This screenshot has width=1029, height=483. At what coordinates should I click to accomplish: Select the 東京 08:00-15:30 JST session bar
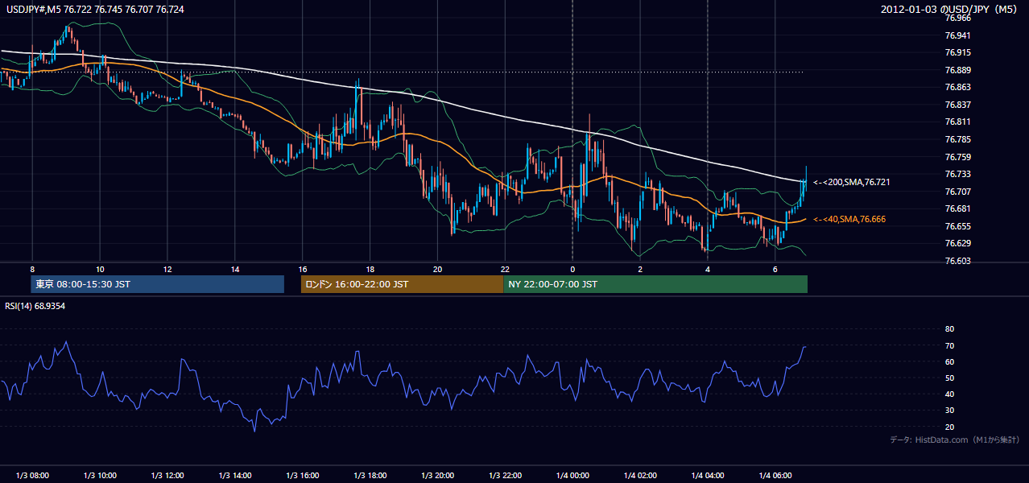point(158,284)
